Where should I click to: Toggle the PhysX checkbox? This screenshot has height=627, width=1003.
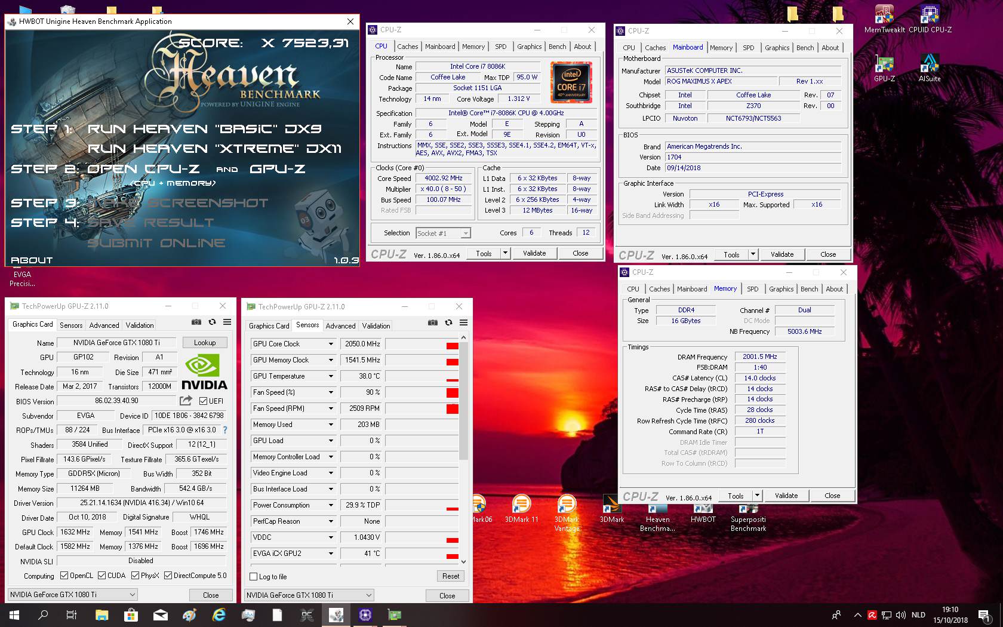(x=136, y=576)
